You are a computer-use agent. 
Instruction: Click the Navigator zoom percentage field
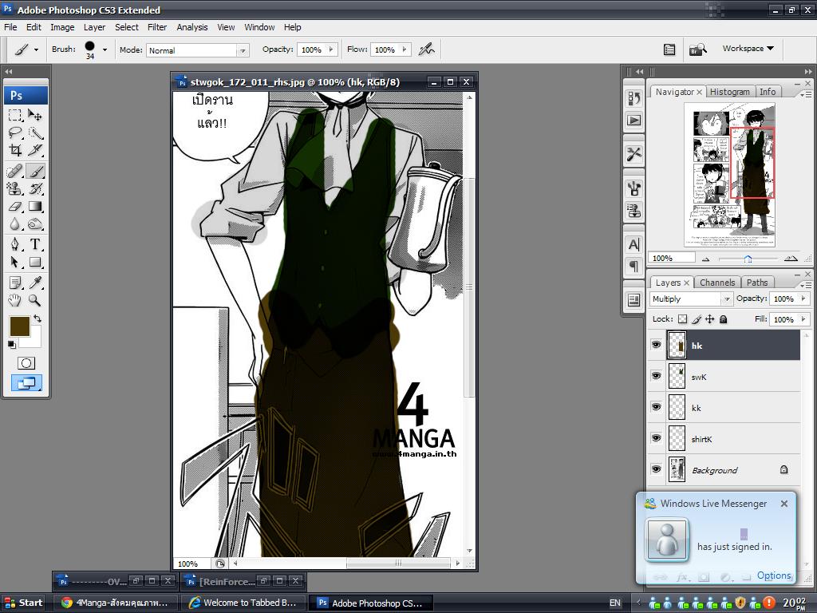672,258
